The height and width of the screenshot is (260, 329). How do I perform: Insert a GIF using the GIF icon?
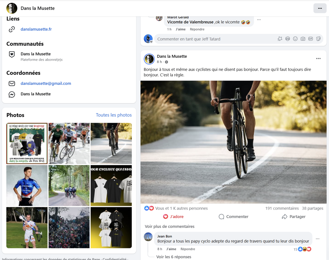311,39
